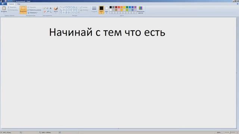
Task: Expand the Select (Выделить) dropdown arrow
Action: point(23,13)
